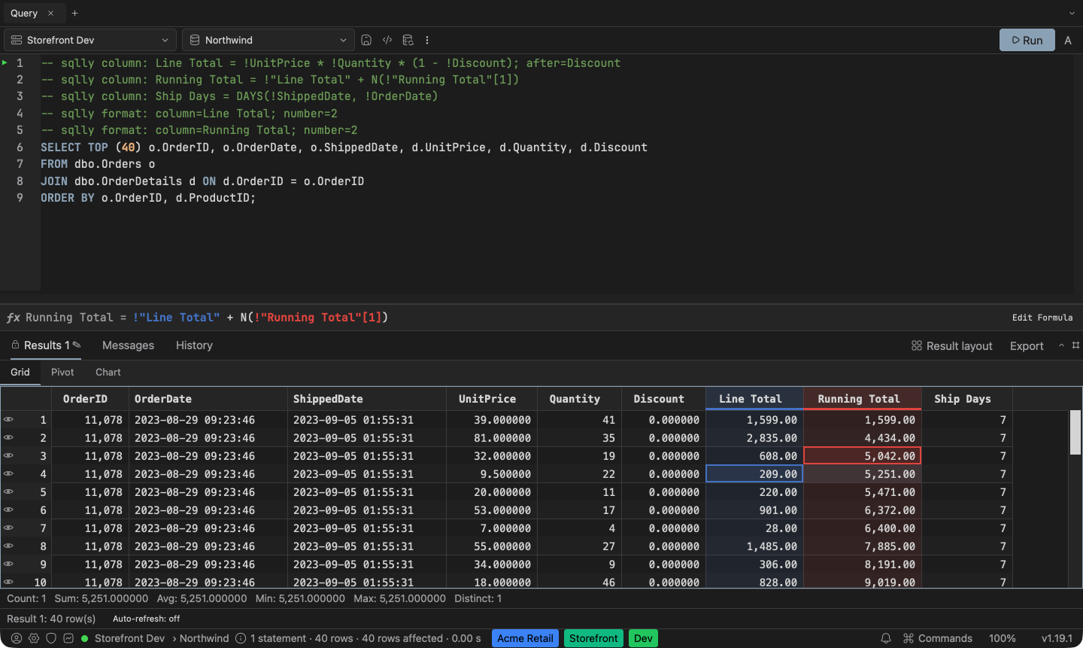Click the shield icon in status bar
Screen dimensions: 1083x648
tap(51, 638)
